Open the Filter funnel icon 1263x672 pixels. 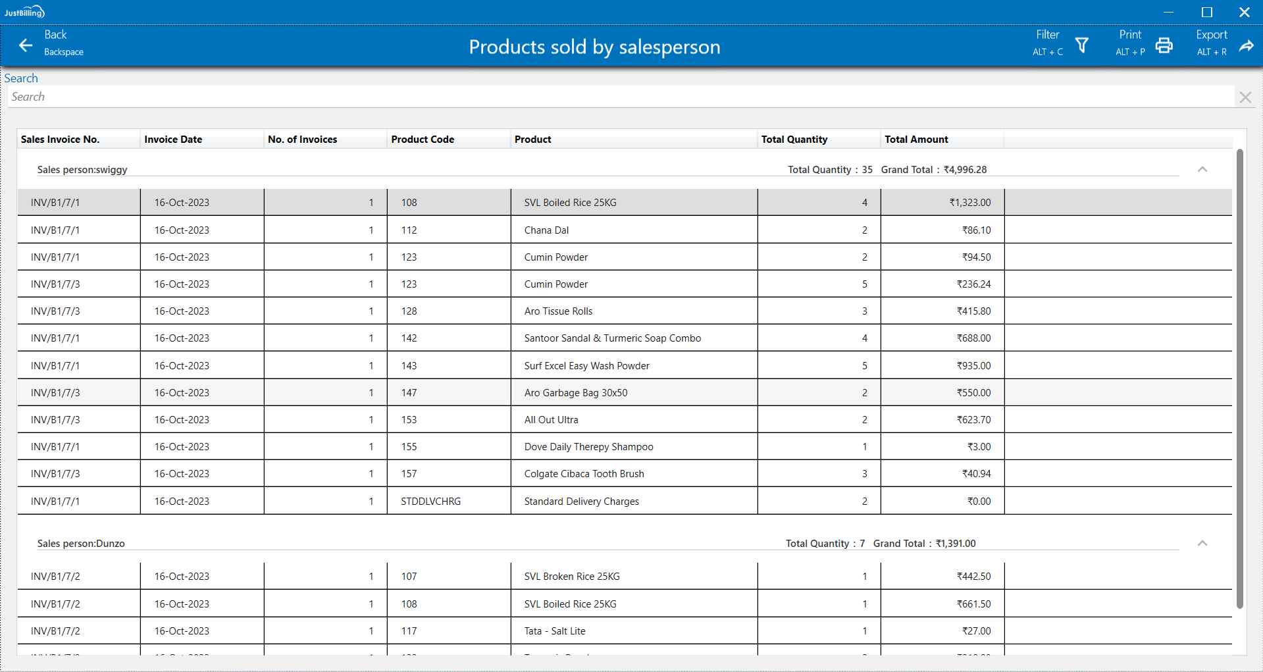click(x=1081, y=45)
